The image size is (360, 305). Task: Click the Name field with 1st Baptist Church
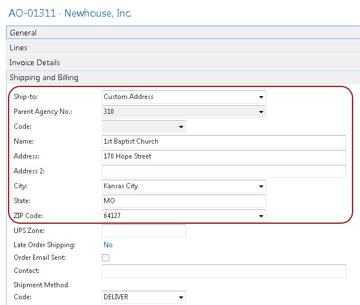[x=223, y=142]
